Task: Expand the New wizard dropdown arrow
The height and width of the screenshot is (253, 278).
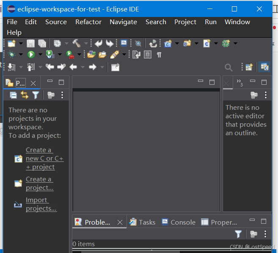Action: pos(21,44)
